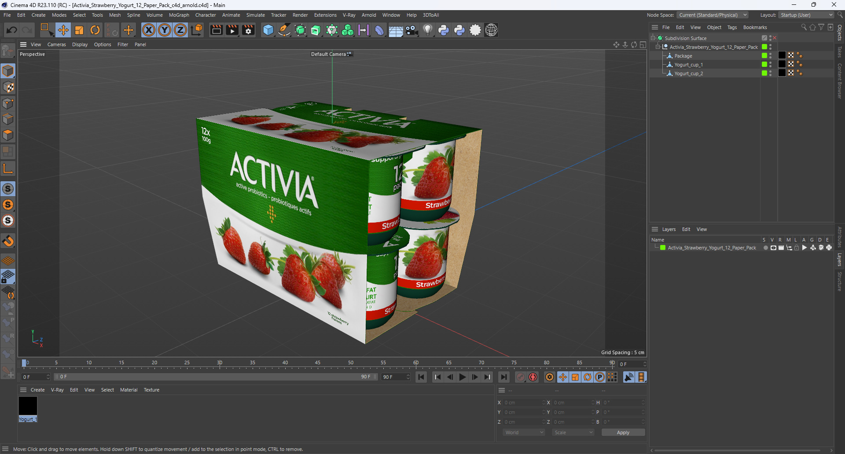This screenshot has width=845, height=454.
Task: Toggle Position keyframe recording
Action: click(562, 377)
